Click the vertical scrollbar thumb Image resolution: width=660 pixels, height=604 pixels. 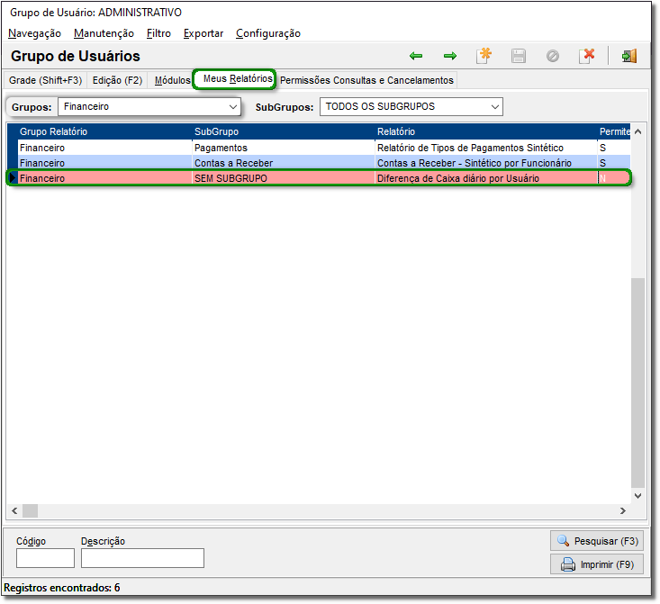(x=638, y=383)
